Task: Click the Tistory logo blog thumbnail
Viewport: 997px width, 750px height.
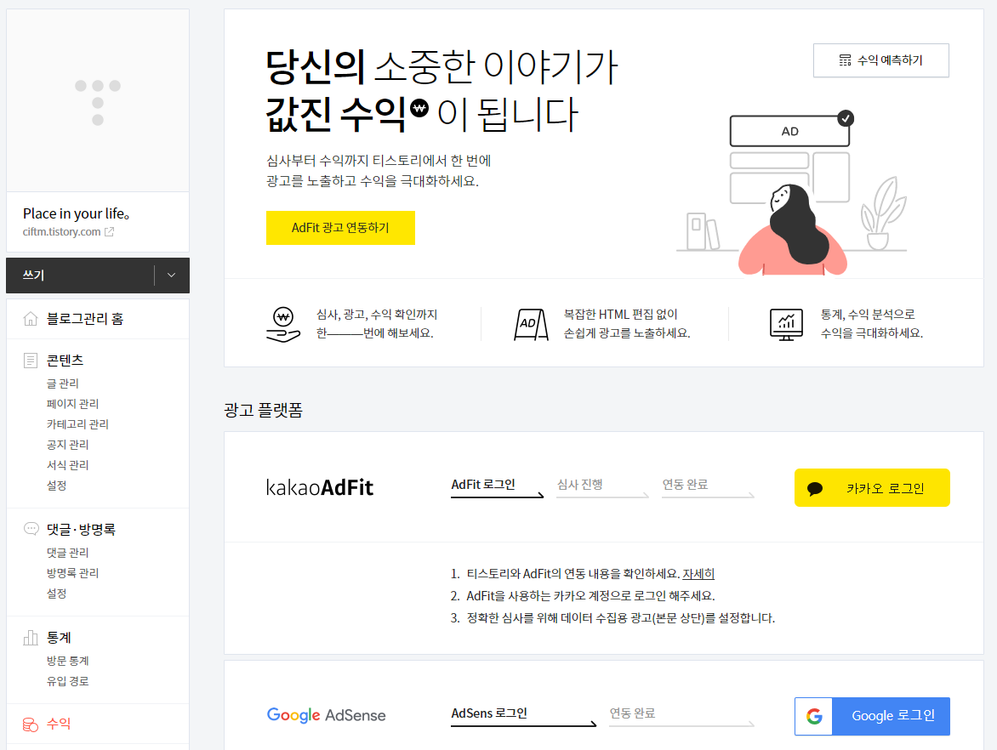Action: pos(97,100)
